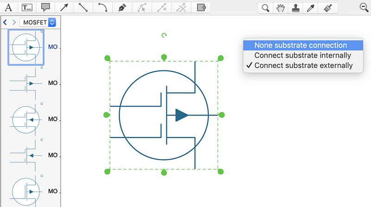The width and height of the screenshot is (371, 207).
Task: Click the MOSFET symbol's triangle arrow on canvas
Action: coord(181,116)
